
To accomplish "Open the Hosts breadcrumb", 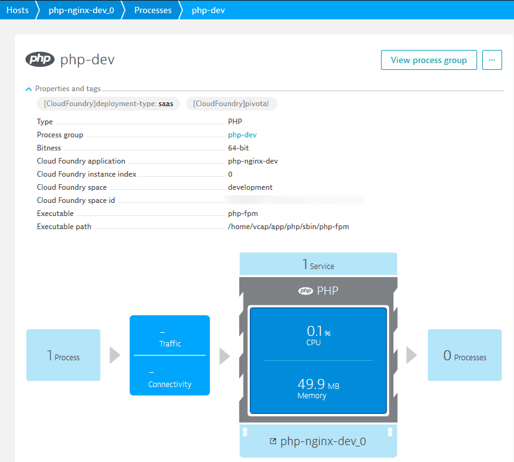I will [17, 10].
